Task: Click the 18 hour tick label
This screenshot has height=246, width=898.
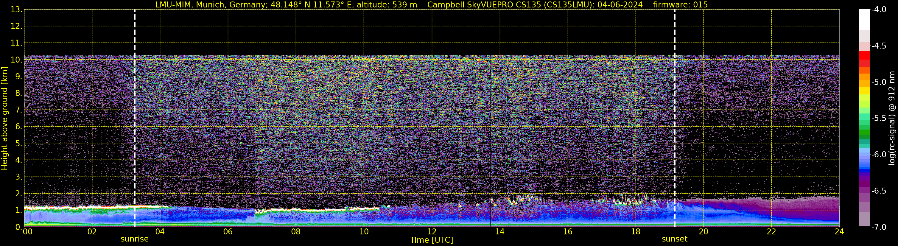Action: [x=636, y=232]
